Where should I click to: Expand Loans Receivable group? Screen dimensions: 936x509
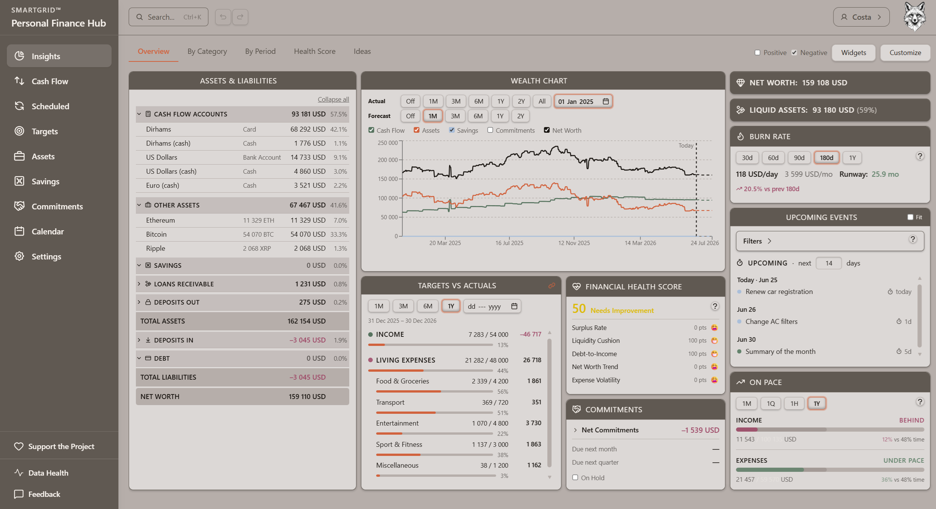[x=139, y=284]
